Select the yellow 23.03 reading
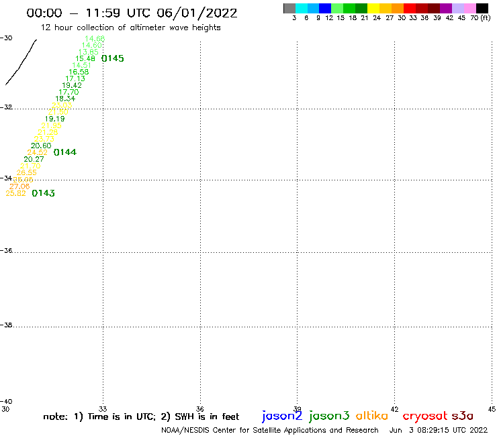This screenshot has height=436, width=497. coord(62,105)
